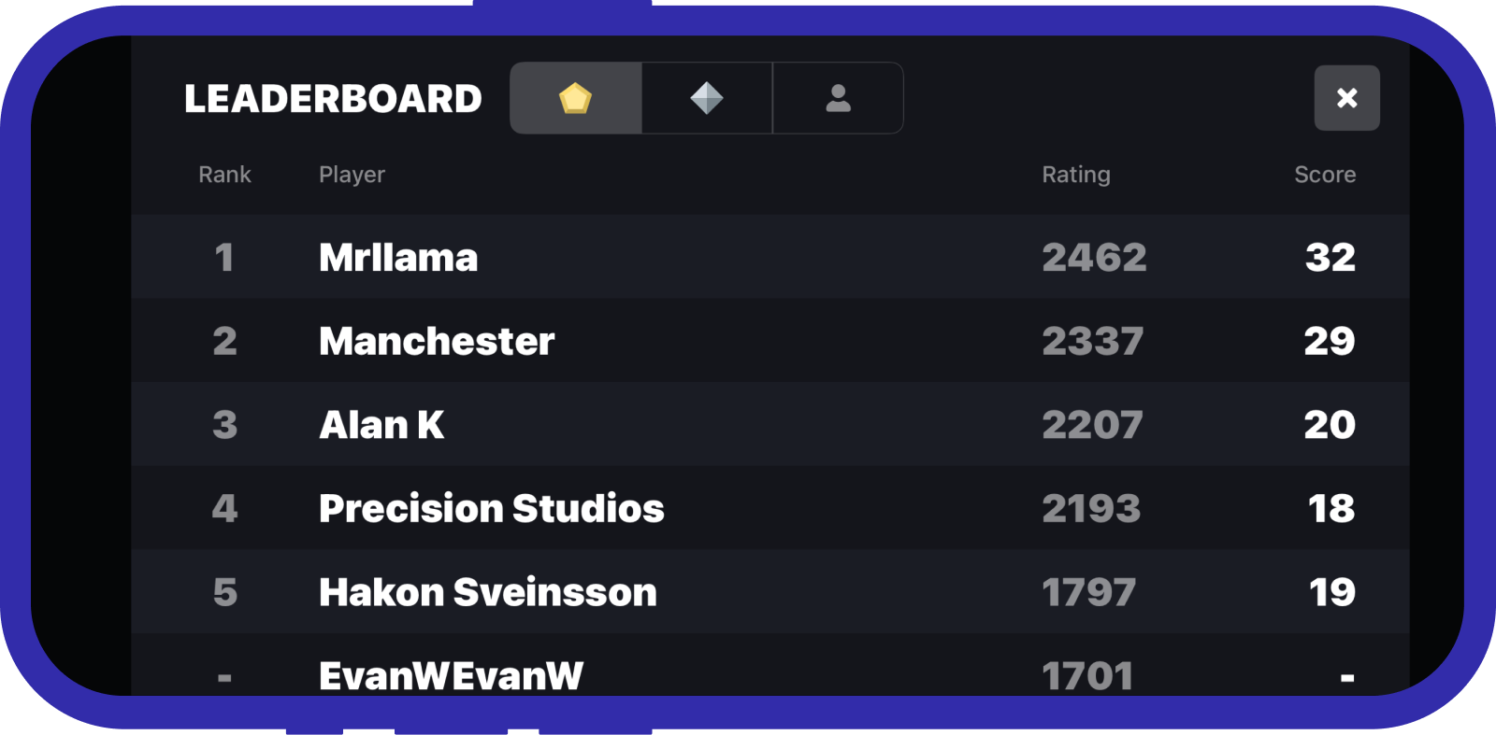This screenshot has width=1496, height=735.
Task: Select the gold pentagon leaderboard tab
Action: (575, 98)
